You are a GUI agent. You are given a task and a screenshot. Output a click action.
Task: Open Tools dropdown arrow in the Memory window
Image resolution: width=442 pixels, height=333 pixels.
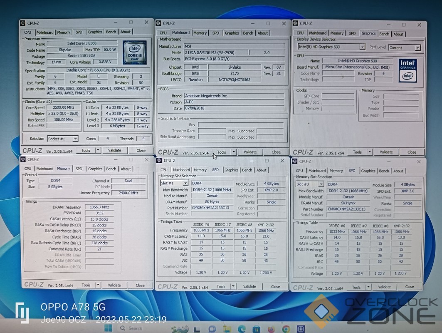pyautogui.click(x=98, y=285)
